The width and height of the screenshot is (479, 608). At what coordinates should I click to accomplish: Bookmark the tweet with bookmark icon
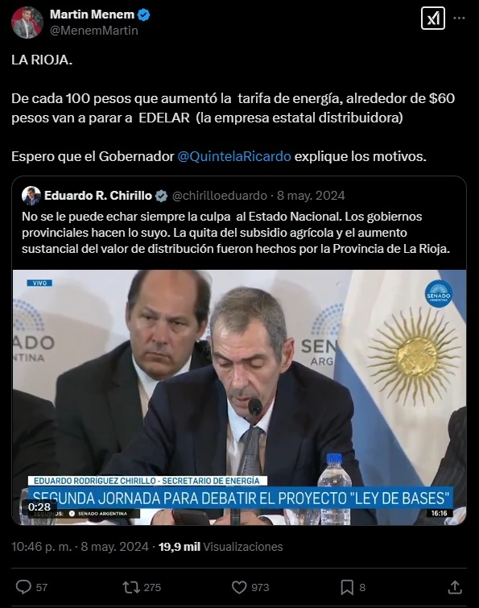click(347, 587)
